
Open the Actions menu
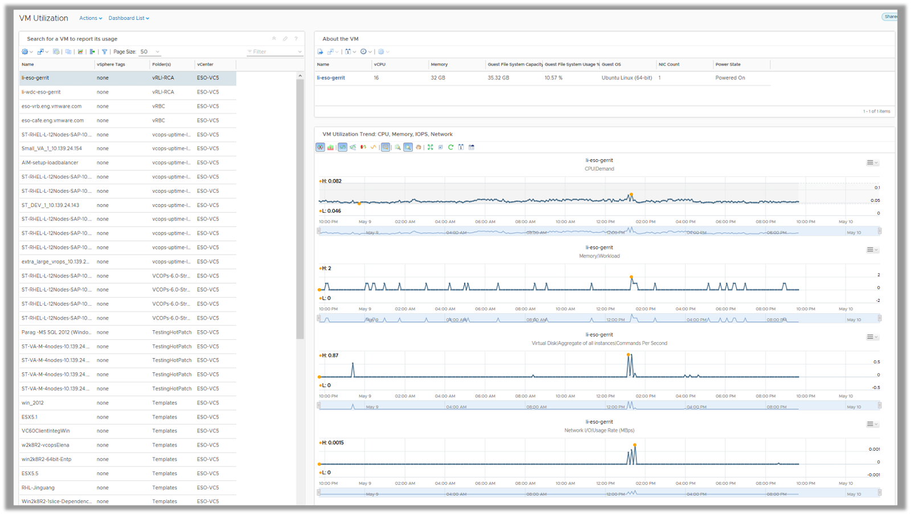tap(90, 18)
